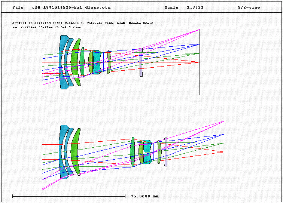Viewport: 283px width, 203px height.
Task: Click the "Y/Z-view" label
Action: point(249,7)
